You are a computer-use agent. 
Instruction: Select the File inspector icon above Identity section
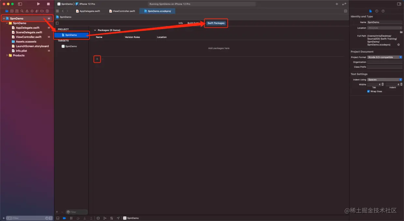coord(370,11)
